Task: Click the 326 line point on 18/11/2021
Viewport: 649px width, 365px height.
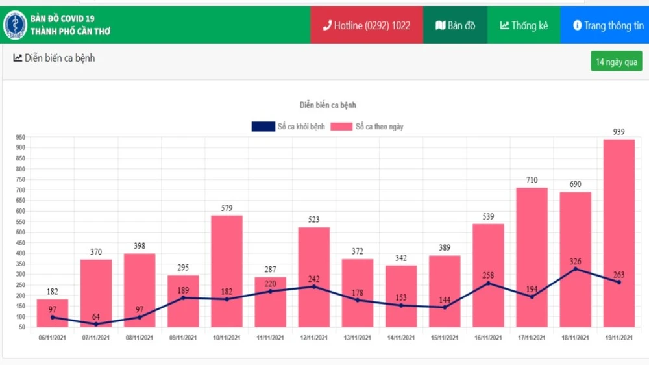Action: coord(575,269)
